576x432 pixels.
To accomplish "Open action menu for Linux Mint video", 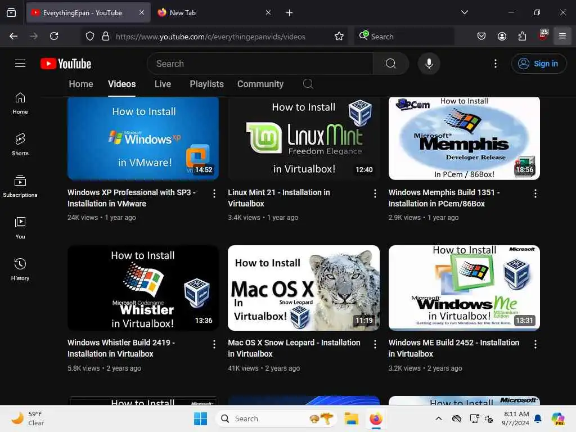I will pos(375,193).
